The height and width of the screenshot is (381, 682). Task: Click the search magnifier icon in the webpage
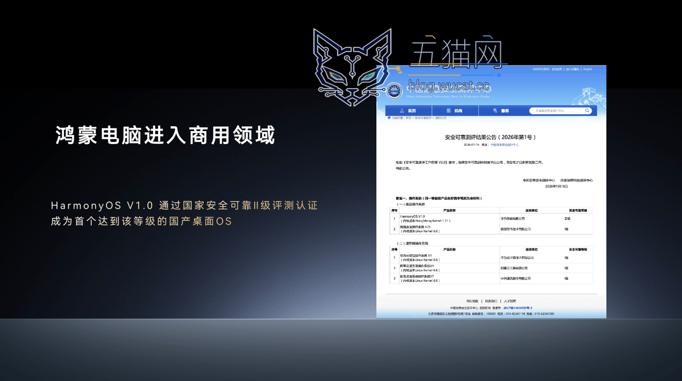click(587, 111)
